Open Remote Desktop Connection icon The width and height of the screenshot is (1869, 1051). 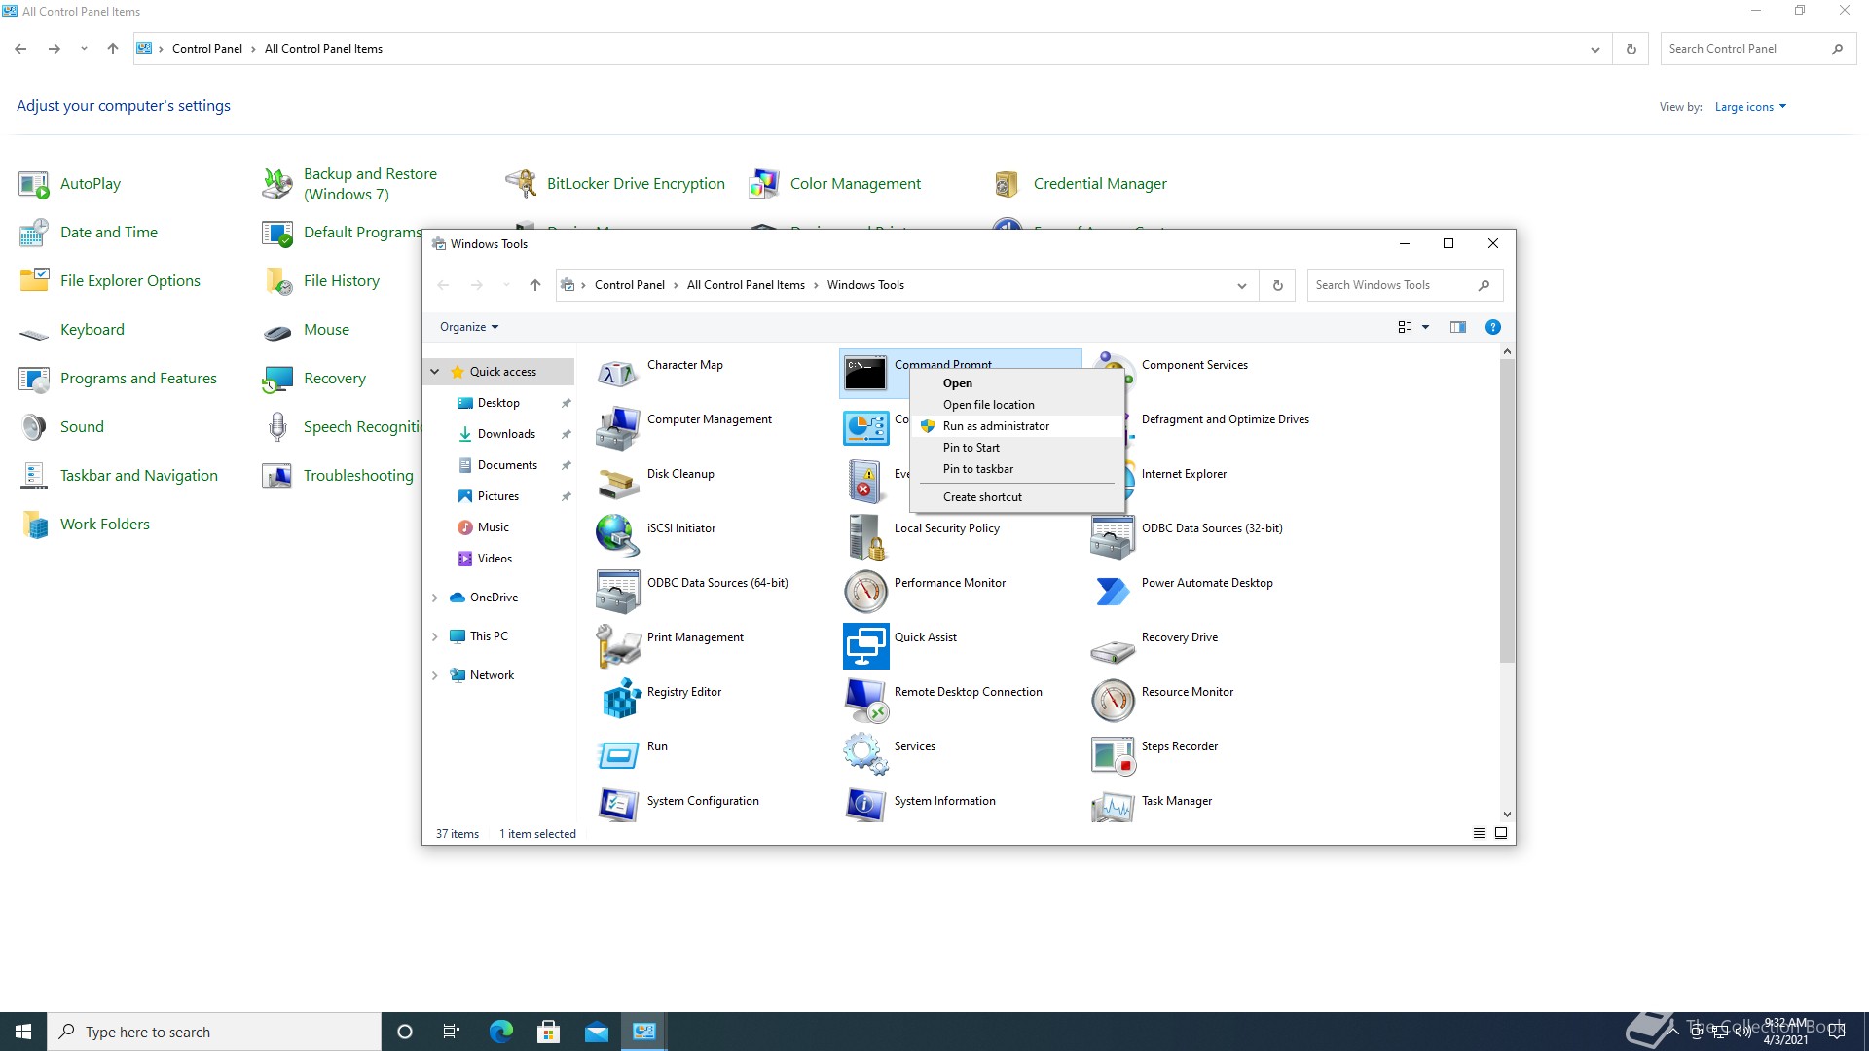[865, 700]
